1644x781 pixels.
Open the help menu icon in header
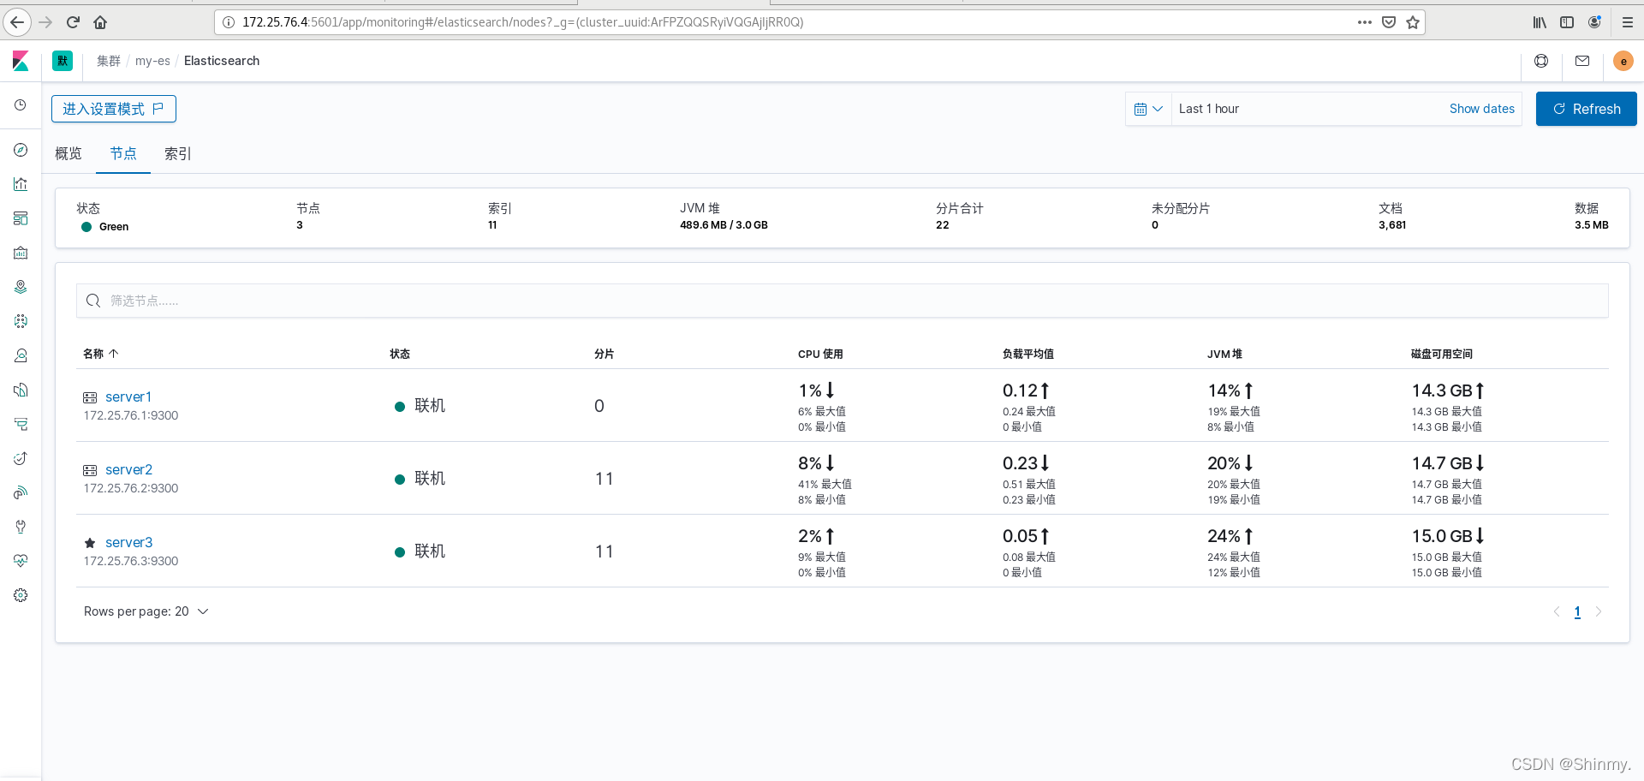pos(1541,61)
